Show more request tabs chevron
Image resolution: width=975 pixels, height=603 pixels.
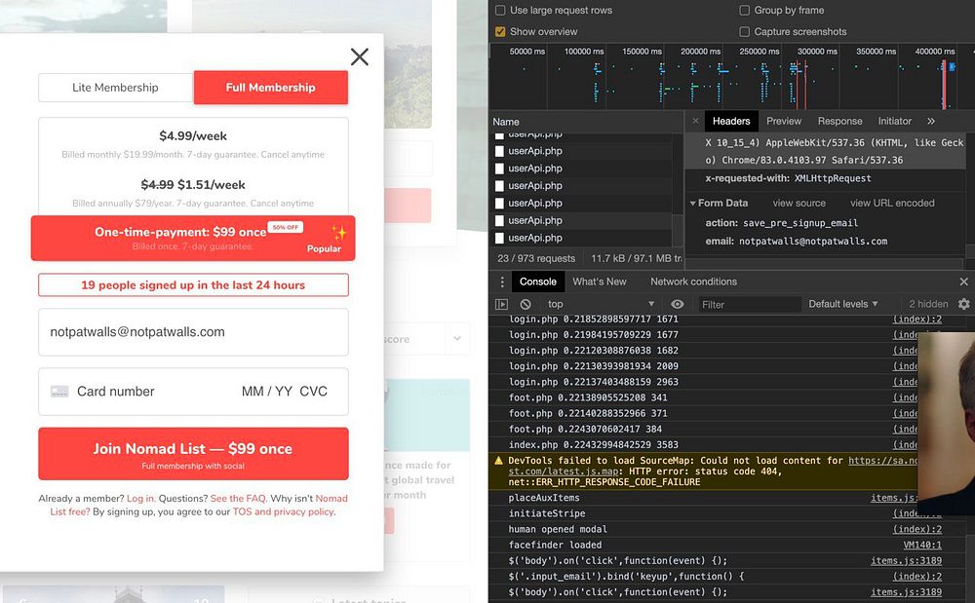931,121
